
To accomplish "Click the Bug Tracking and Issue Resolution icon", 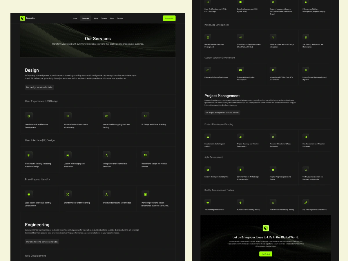I will point(306,202).
